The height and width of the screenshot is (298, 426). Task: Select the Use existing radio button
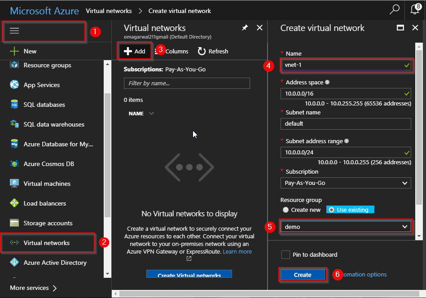(331, 210)
